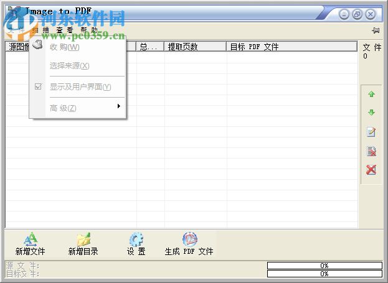
Task: Click the red X clear all icon
Action: pyautogui.click(x=371, y=170)
